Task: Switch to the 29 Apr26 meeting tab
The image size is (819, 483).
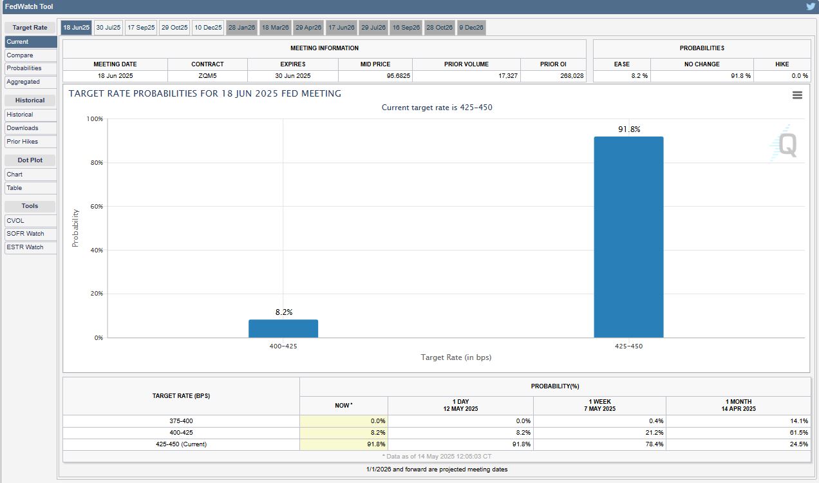Action: pos(308,28)
